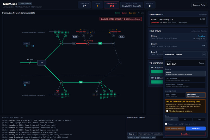Open the Crew A selector dropdown
Image resolution: width=210 pixels, height=140 pixels.
[132, 134]
